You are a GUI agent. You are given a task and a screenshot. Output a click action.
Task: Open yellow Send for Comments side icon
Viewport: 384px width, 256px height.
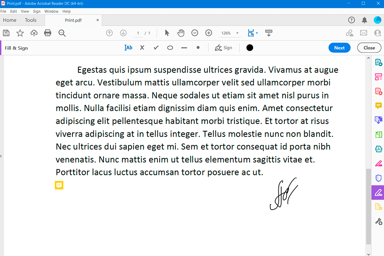click(x=378, y=207)
